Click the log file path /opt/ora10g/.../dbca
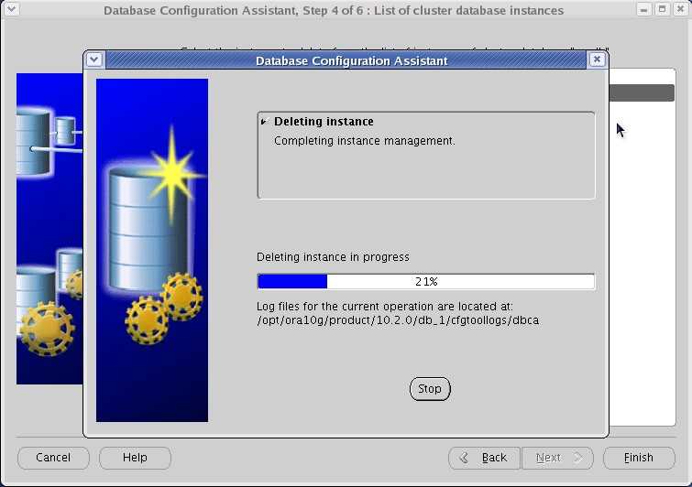 [x=398, y=320]
